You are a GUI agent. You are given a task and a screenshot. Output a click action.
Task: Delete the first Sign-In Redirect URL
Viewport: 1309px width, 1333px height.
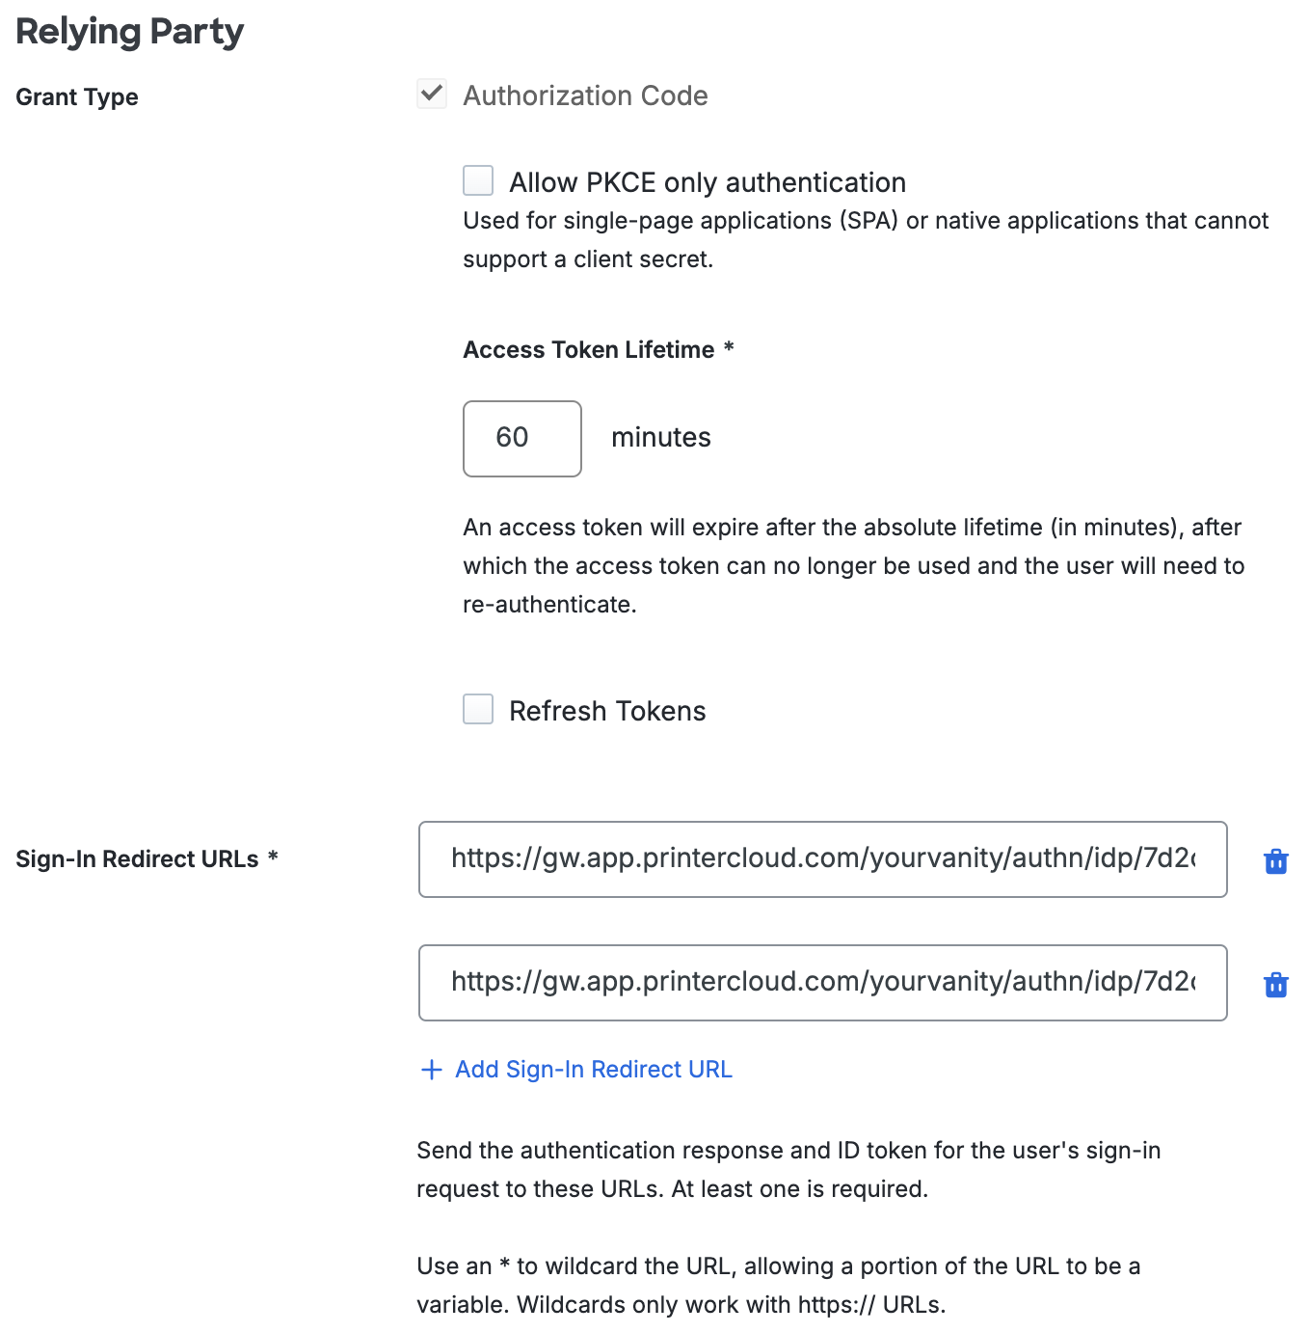[1275, 861]
